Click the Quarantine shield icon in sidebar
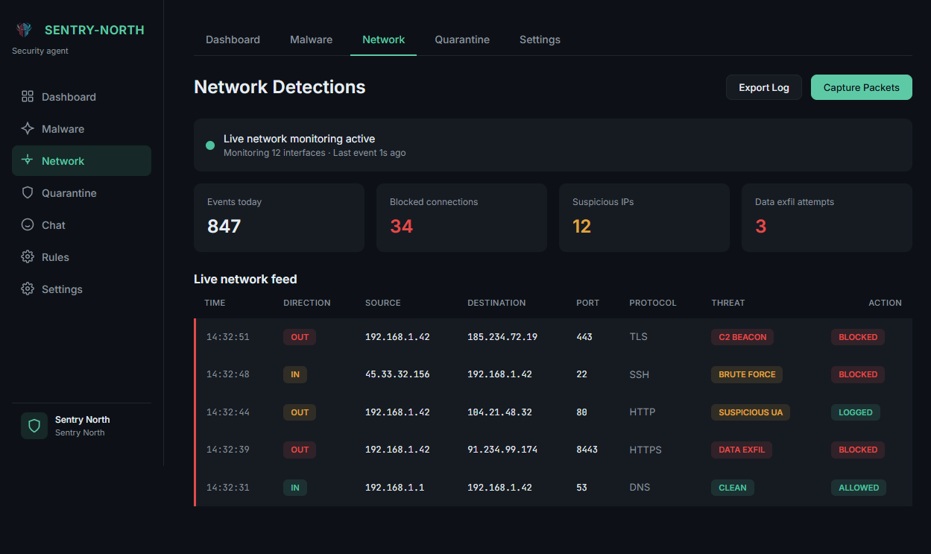The width and height of the screenshot is (931, 554). tap(28, 192)
